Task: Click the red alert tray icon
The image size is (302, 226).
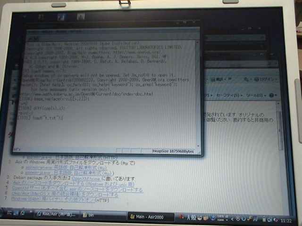Action: [181, 217]
